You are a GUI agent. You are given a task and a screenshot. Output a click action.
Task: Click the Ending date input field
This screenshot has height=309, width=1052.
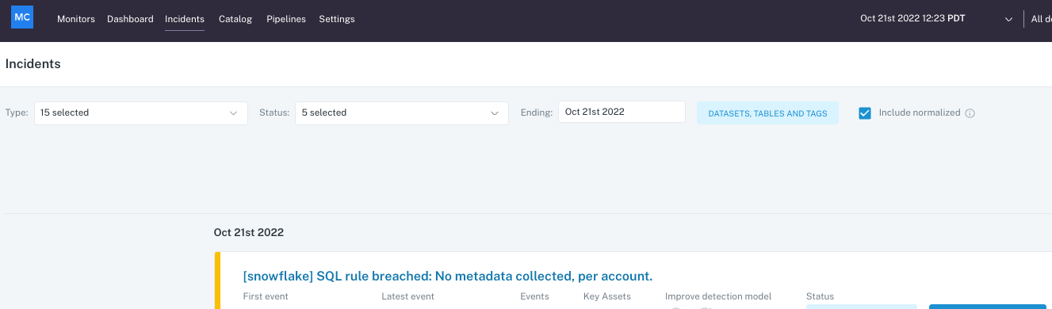[622, 112]
